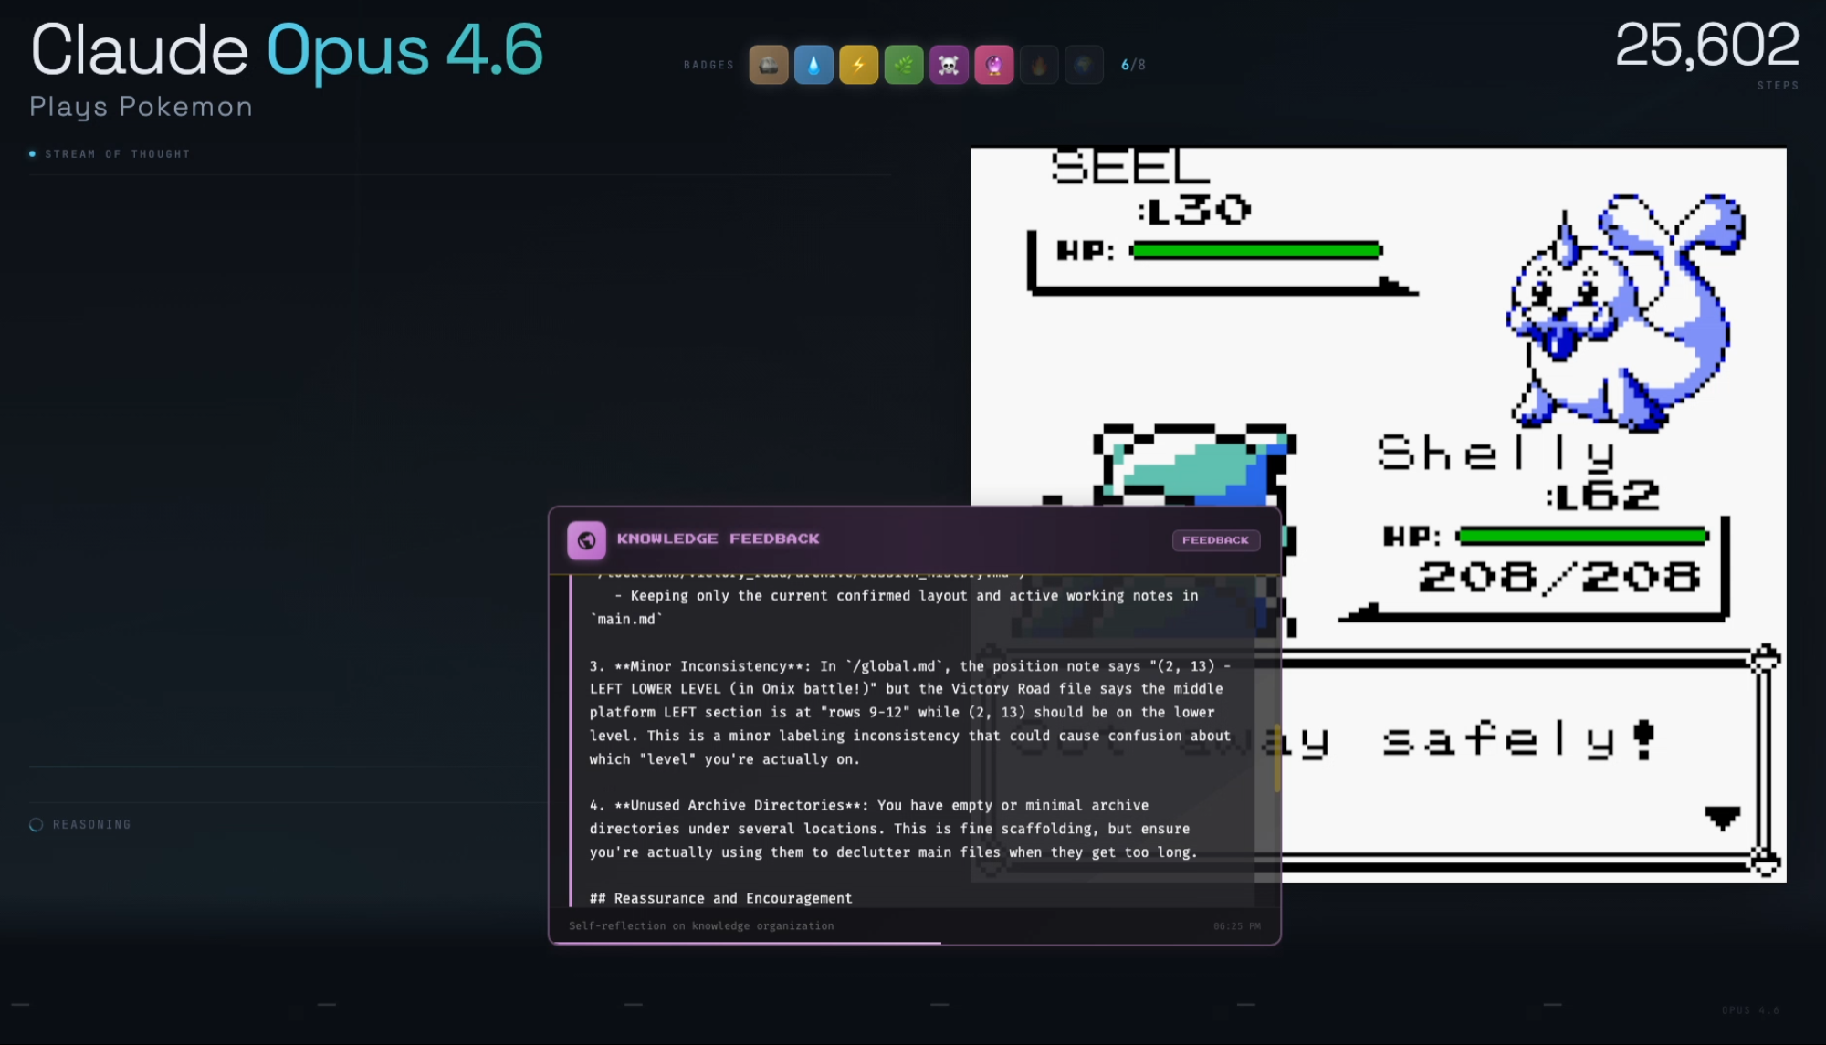Click the feedback panel scrollbar thumb

1276,758
